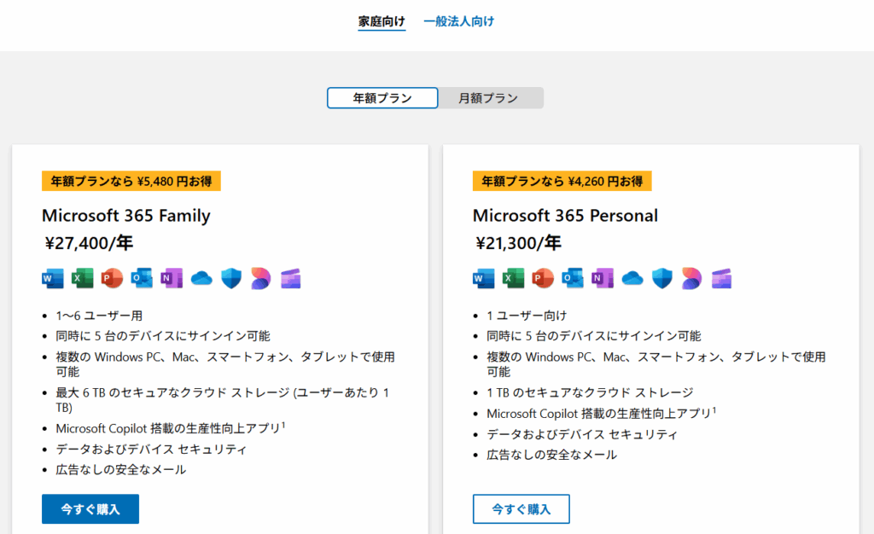Click the PowerPoint icon in the Family plan
This screenshot has width=874, height=534.
[x=112, y=278]
